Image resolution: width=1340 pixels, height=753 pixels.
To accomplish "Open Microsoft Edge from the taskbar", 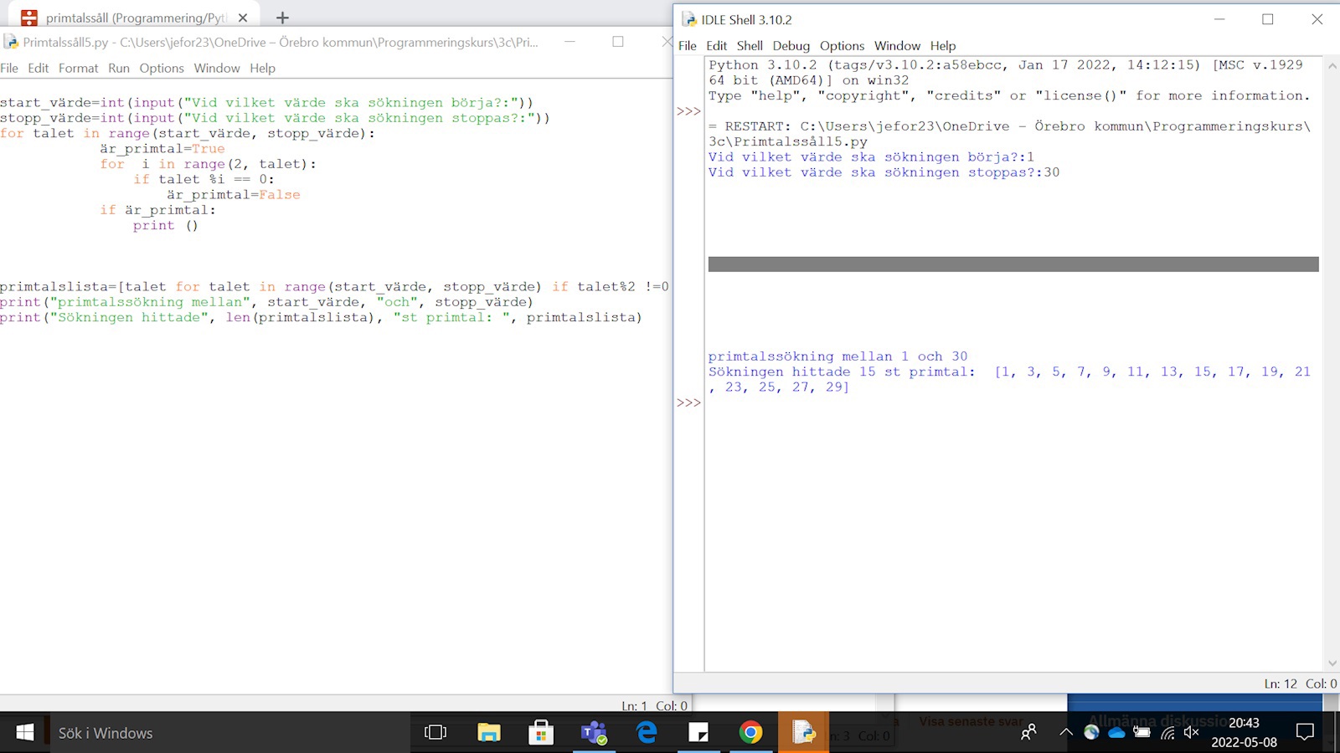I will point(647,733).
